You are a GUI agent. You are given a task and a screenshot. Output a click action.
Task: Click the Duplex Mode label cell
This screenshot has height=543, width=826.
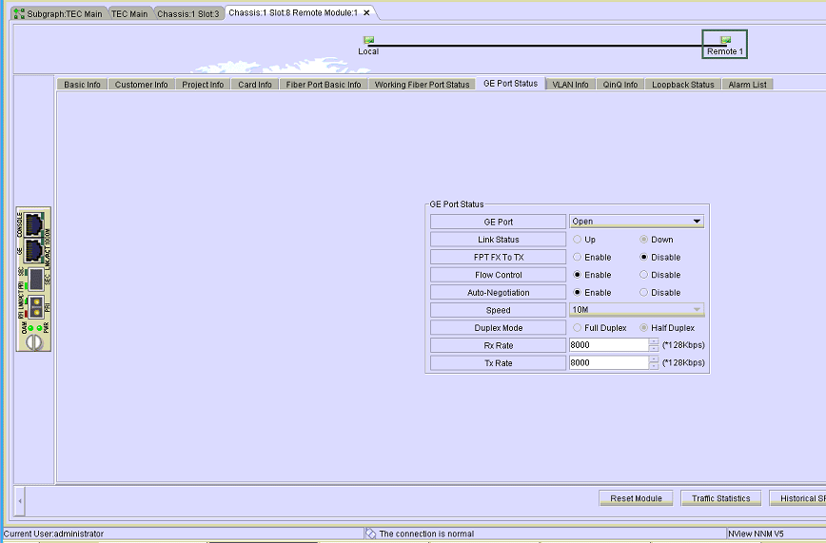pos(499,327)
